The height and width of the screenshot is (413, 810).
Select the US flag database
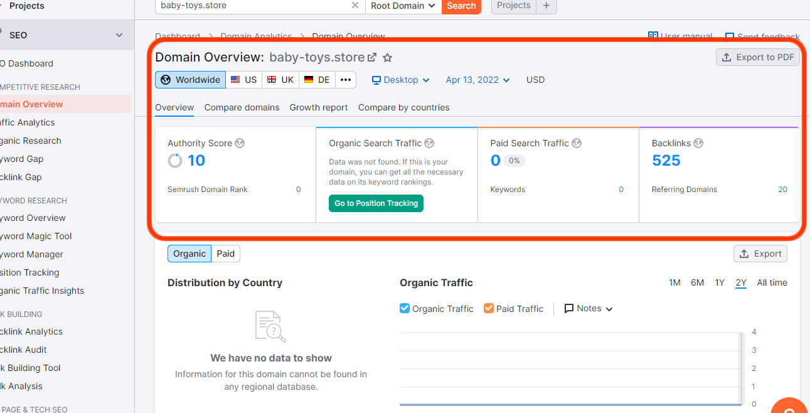pos(244,80)
